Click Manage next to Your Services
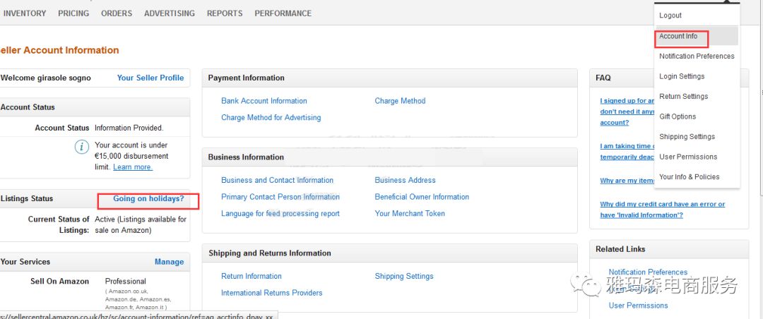This screenshot has height=319, width=763. pos(170,262)
